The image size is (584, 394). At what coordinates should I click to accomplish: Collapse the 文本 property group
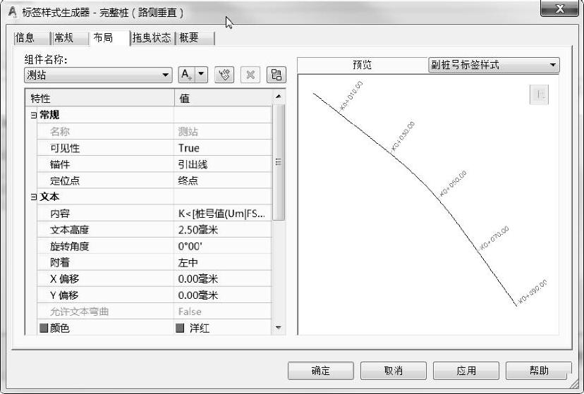click(34, 197)
